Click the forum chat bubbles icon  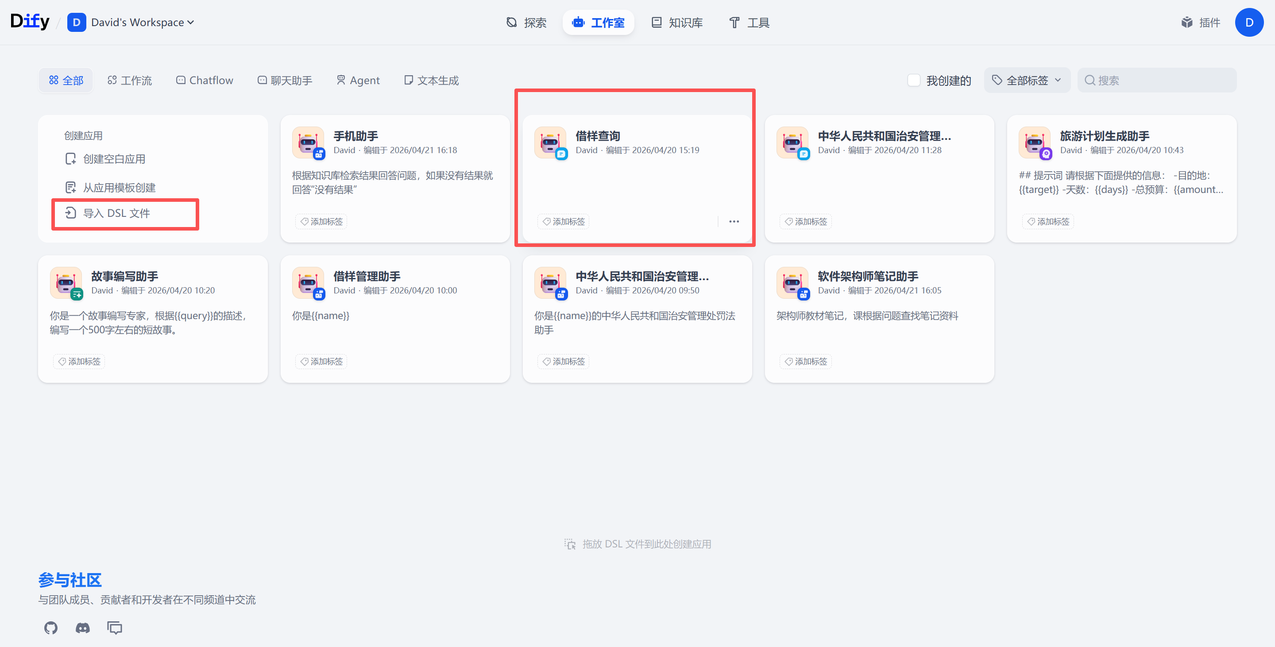click(114, 628)
